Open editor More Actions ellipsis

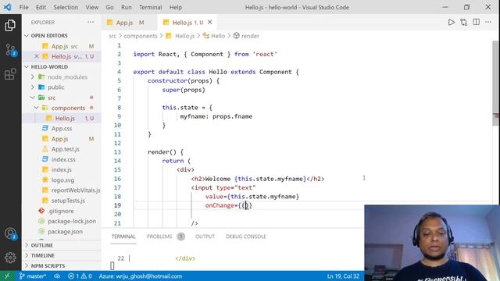pos(488,22)
